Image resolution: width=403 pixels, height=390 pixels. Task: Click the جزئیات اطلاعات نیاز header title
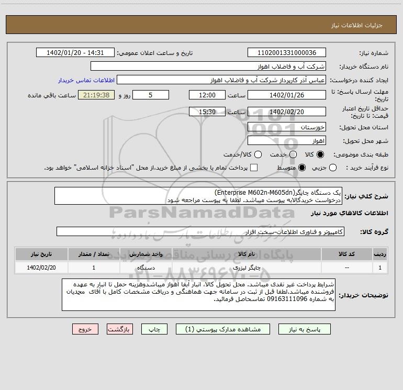point(357,25)
